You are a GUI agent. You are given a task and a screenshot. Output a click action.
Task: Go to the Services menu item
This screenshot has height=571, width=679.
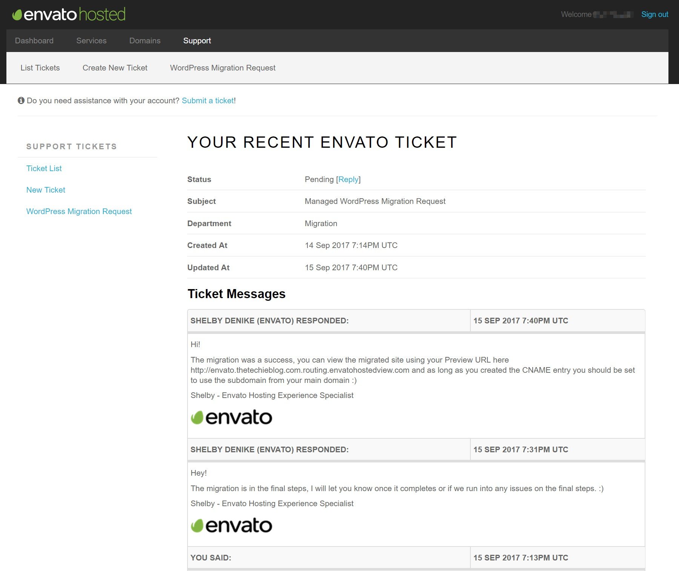tap(91, 41)
